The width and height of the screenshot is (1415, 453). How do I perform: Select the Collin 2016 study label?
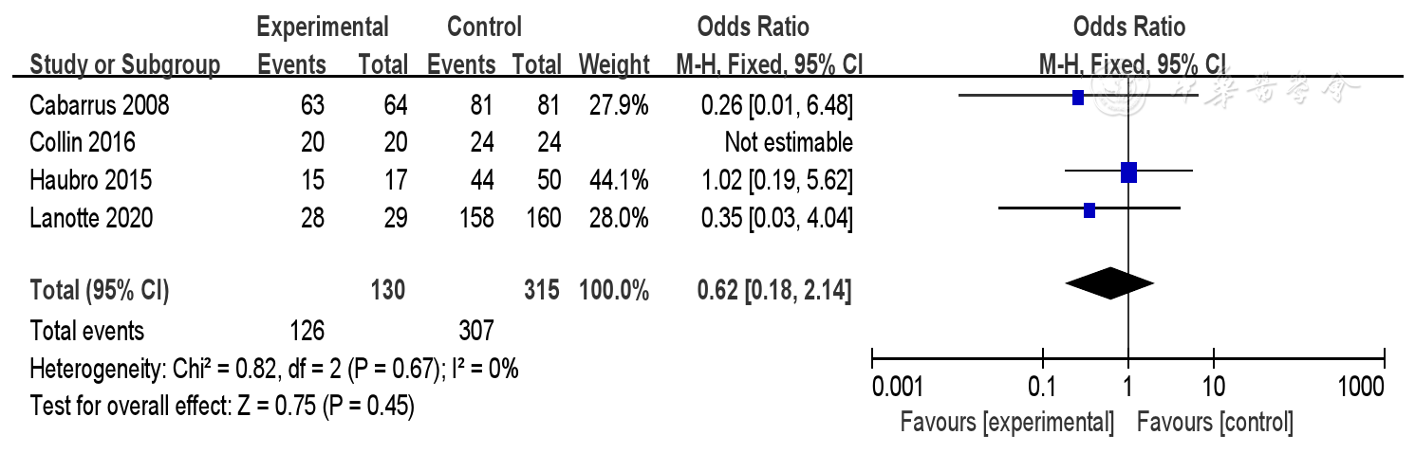83,142
